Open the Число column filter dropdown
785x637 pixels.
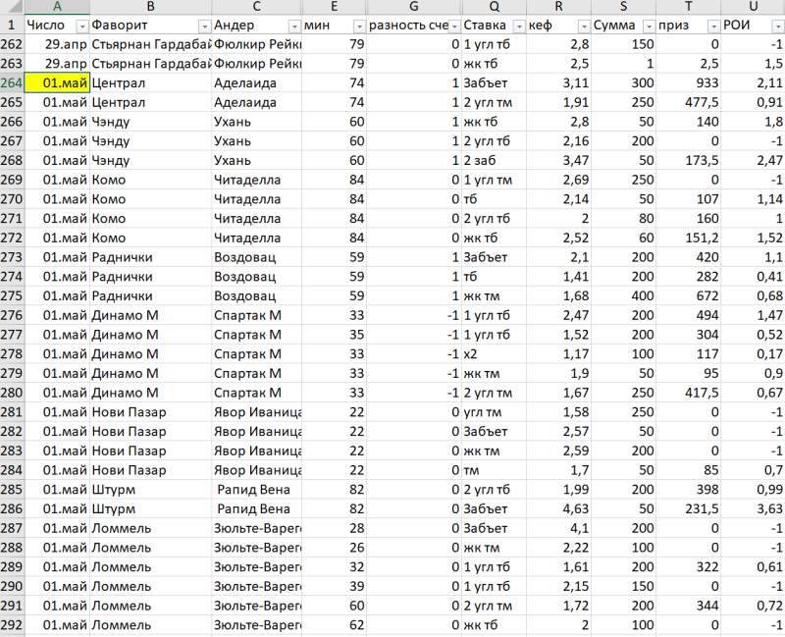coord(81,26)
